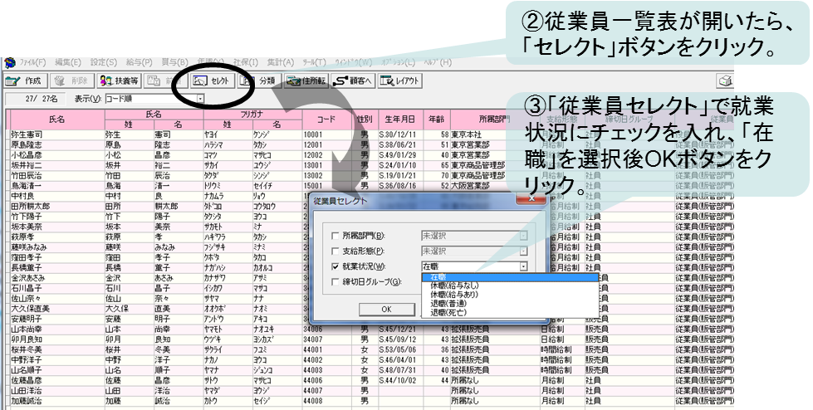The height and width of the screenshot is (410, 813).
Task: Check the 支給形態(P) checkbox
Action: 335,251
